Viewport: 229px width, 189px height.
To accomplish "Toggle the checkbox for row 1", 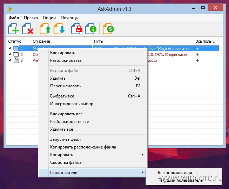I will tap(10, 48).
